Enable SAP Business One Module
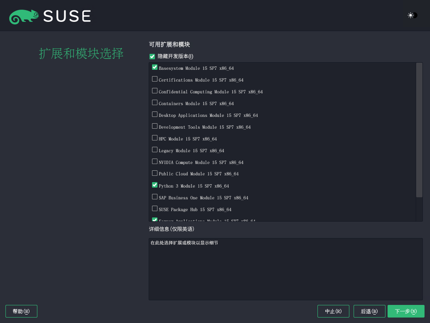Screen dimensions: 430x323 click(x=155, y=197)
